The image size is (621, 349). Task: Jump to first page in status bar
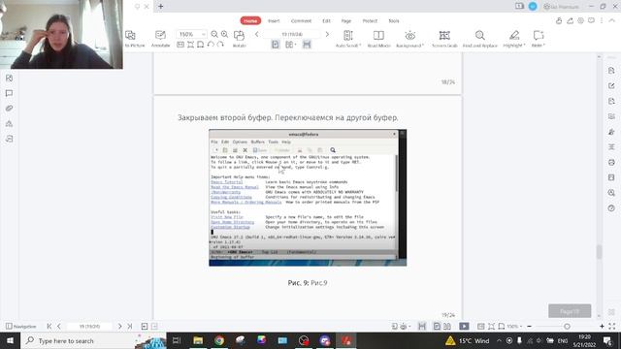point(49,327)
